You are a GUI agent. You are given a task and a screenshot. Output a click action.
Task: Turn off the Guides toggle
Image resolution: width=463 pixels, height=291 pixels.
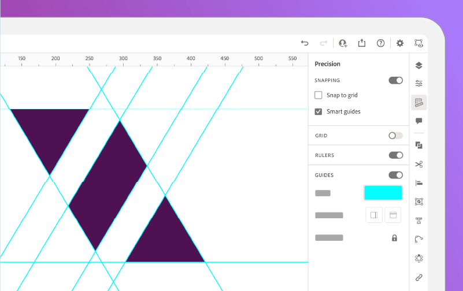click(396, 175)
